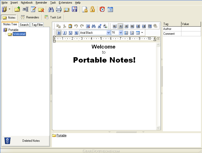Toggle Bold formatting
The width and height of the screenshot is (202, 153).
pyautogui.click(x=59, y=33)
